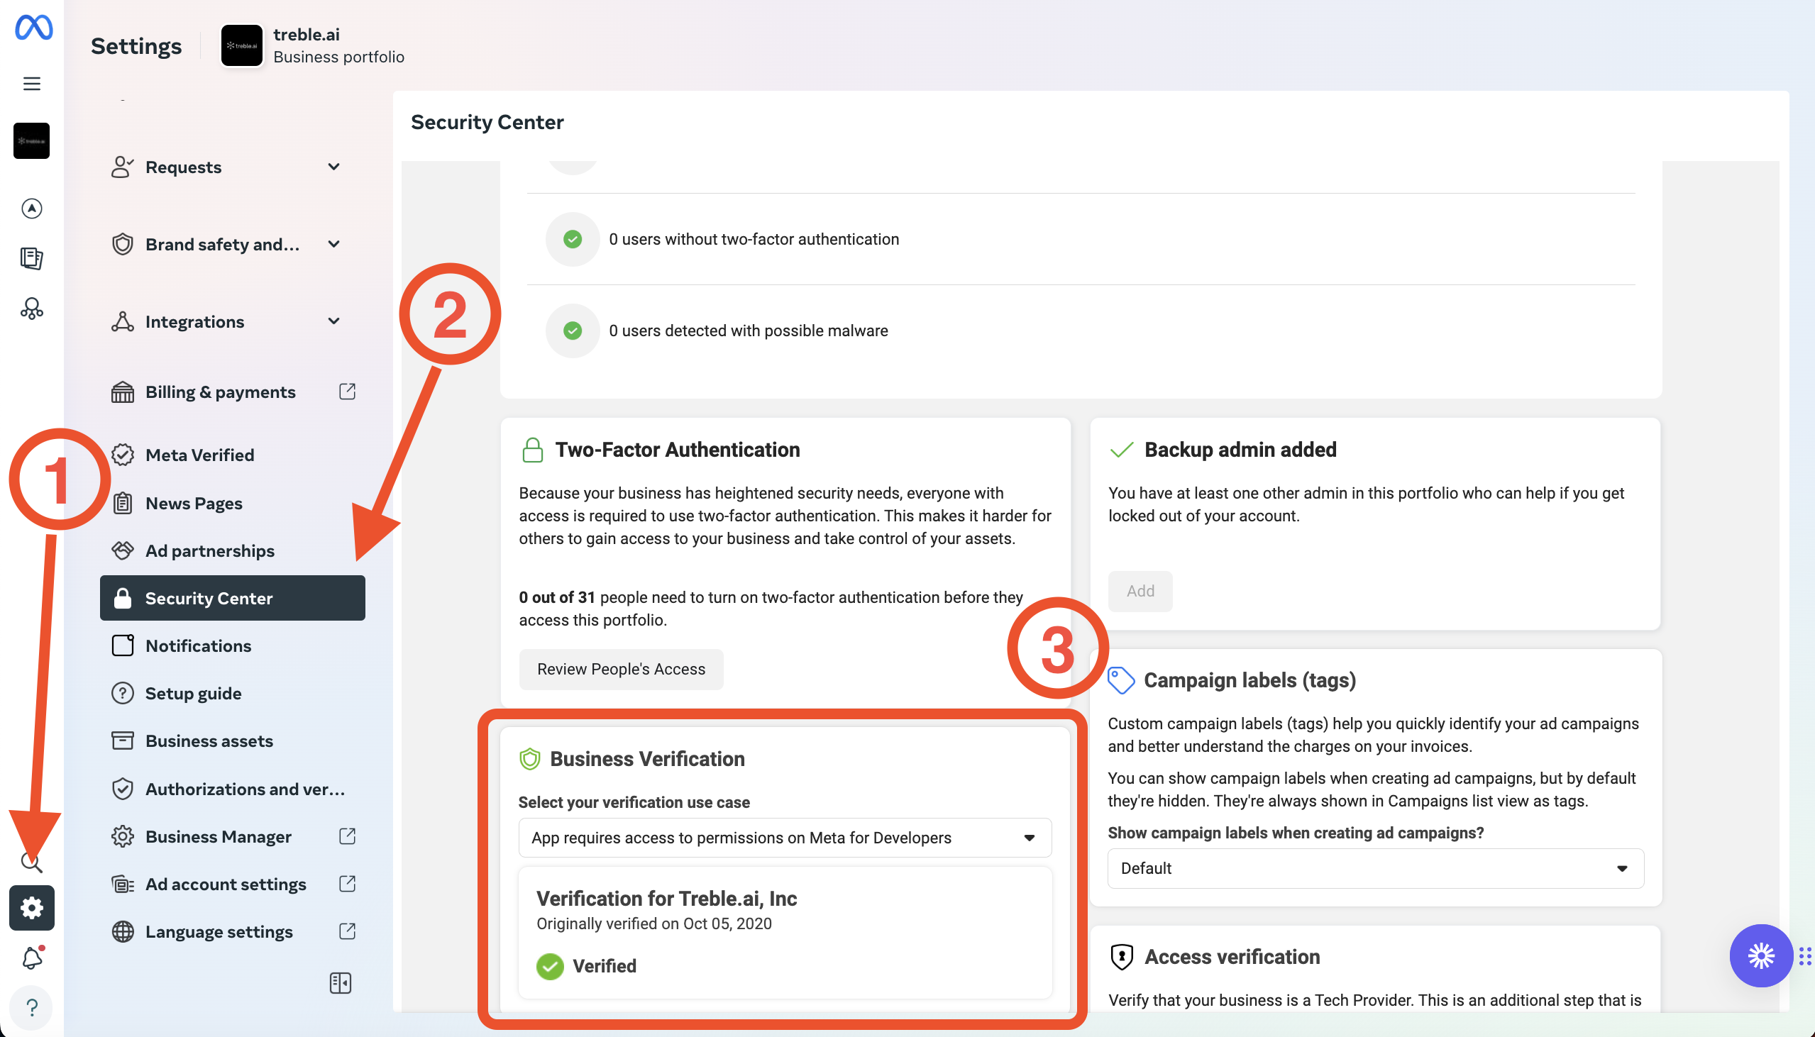Open the notifications bell icon

(x=32, y=958)
